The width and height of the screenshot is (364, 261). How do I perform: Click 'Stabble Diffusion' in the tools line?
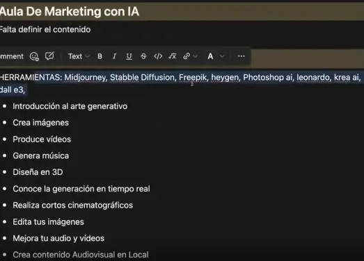pos(143,77)
